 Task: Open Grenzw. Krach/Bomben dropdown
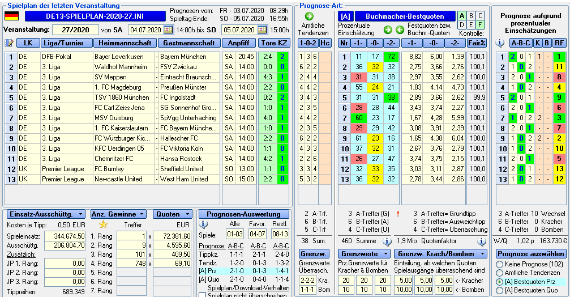[440, 254]
